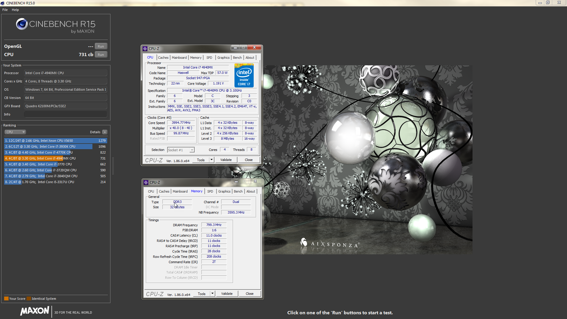
Task: Click the left panel resize handle
Action: click(x=113, y=166)
